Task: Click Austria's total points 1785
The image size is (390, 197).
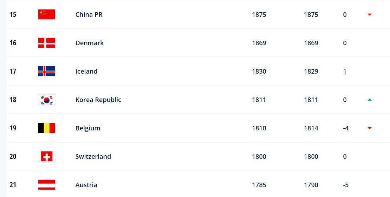Action: click(259, 185)
